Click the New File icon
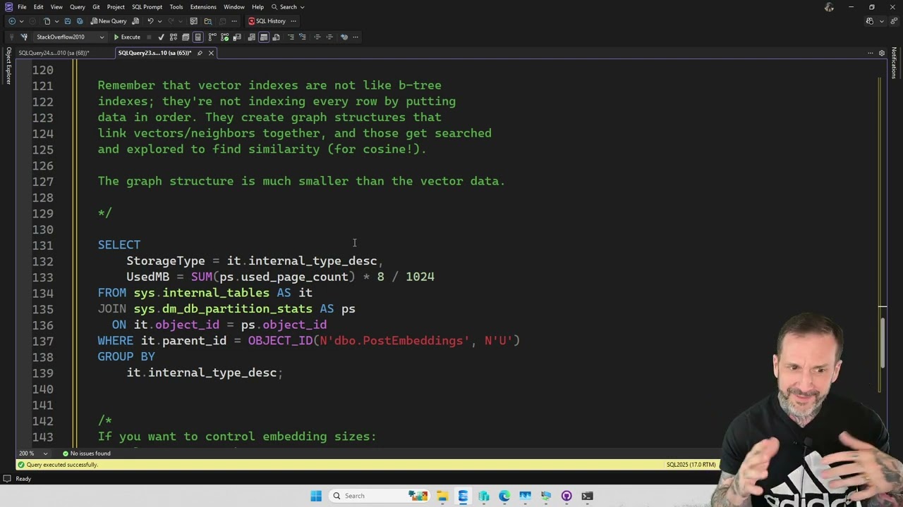This screenshot has height=507, width=903. [47, 20]
